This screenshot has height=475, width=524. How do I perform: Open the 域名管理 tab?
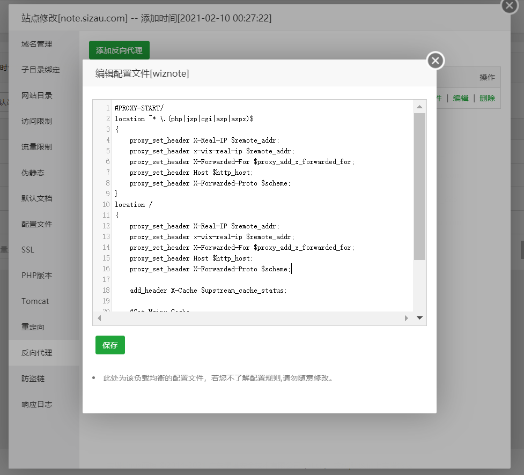pyautogui.click(x=37, y=44)
